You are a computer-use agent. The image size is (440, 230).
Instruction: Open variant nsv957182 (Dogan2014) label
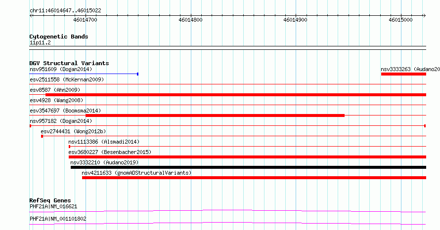click(61, 121)
